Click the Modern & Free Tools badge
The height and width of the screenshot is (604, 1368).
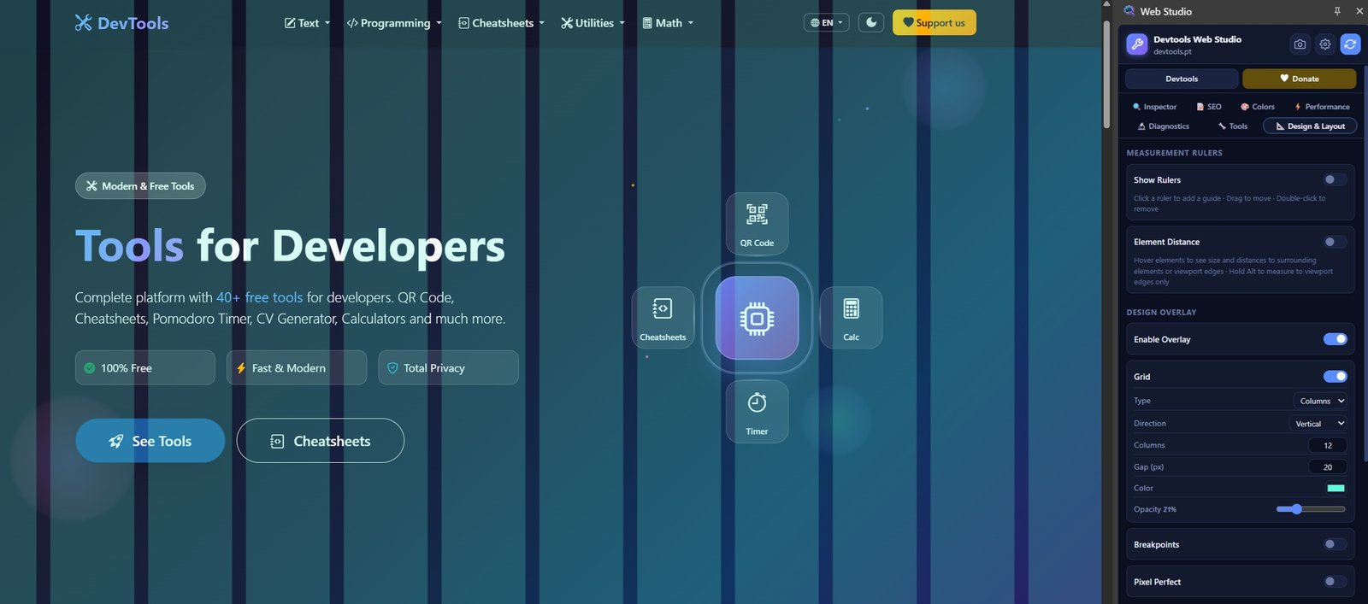click(x=140, y=186)
